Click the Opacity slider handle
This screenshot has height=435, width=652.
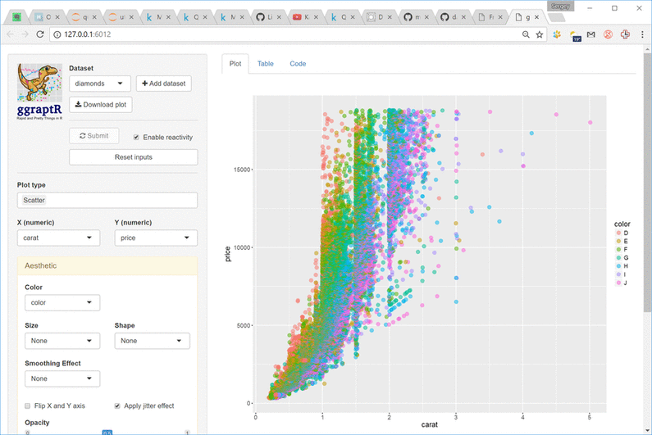coord(107,432)
